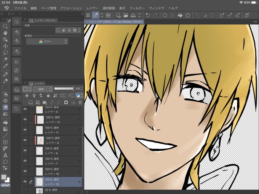This screenshot has width=259, height=194.
Task: Open the ページ管理 menu
Action: pyautogui.click(x=49, y=8)
